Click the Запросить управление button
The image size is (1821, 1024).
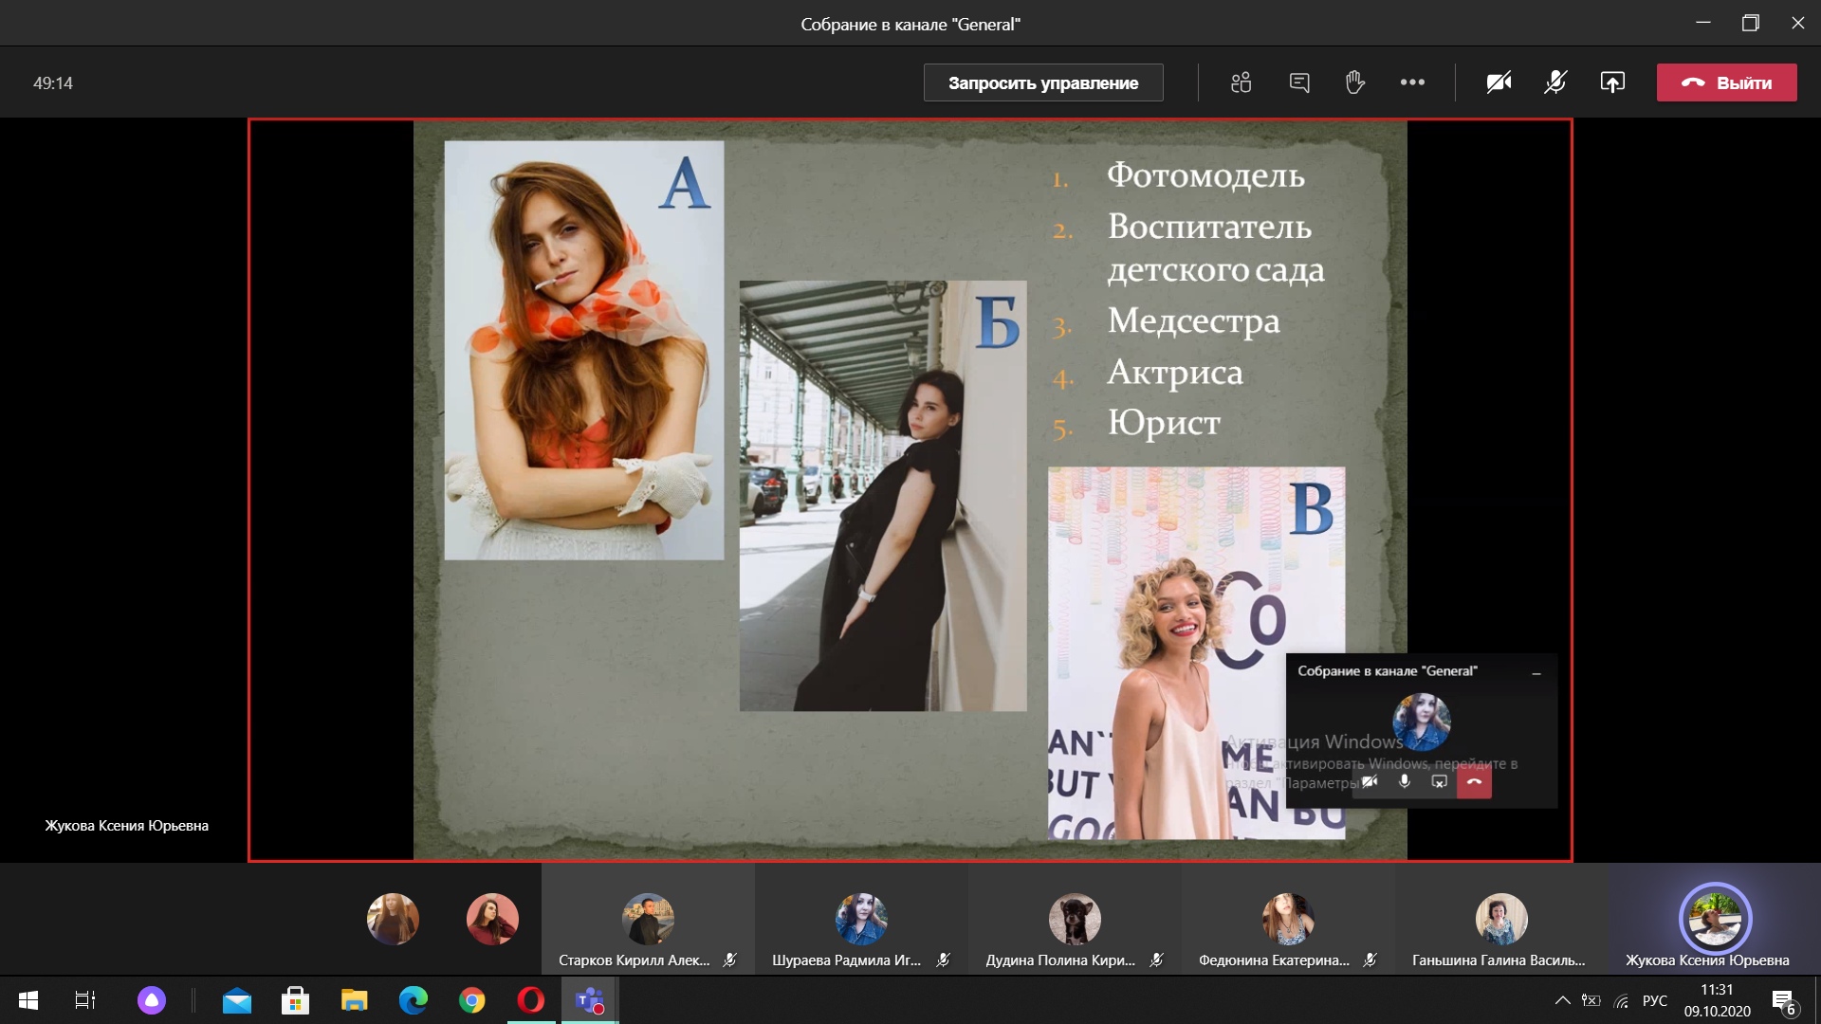[1043, 82]
